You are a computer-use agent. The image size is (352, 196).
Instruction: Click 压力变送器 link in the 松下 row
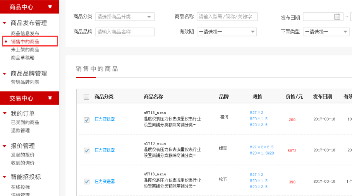click(x=105, y=181)
